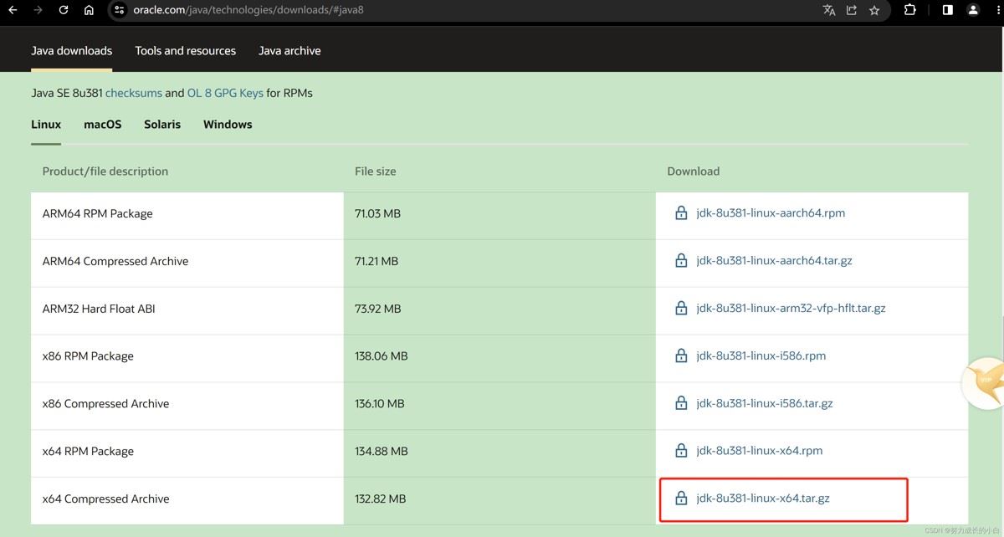Screen dimensions: 1004x537
Task: Go to the browser home page
Action: (89, 10)
